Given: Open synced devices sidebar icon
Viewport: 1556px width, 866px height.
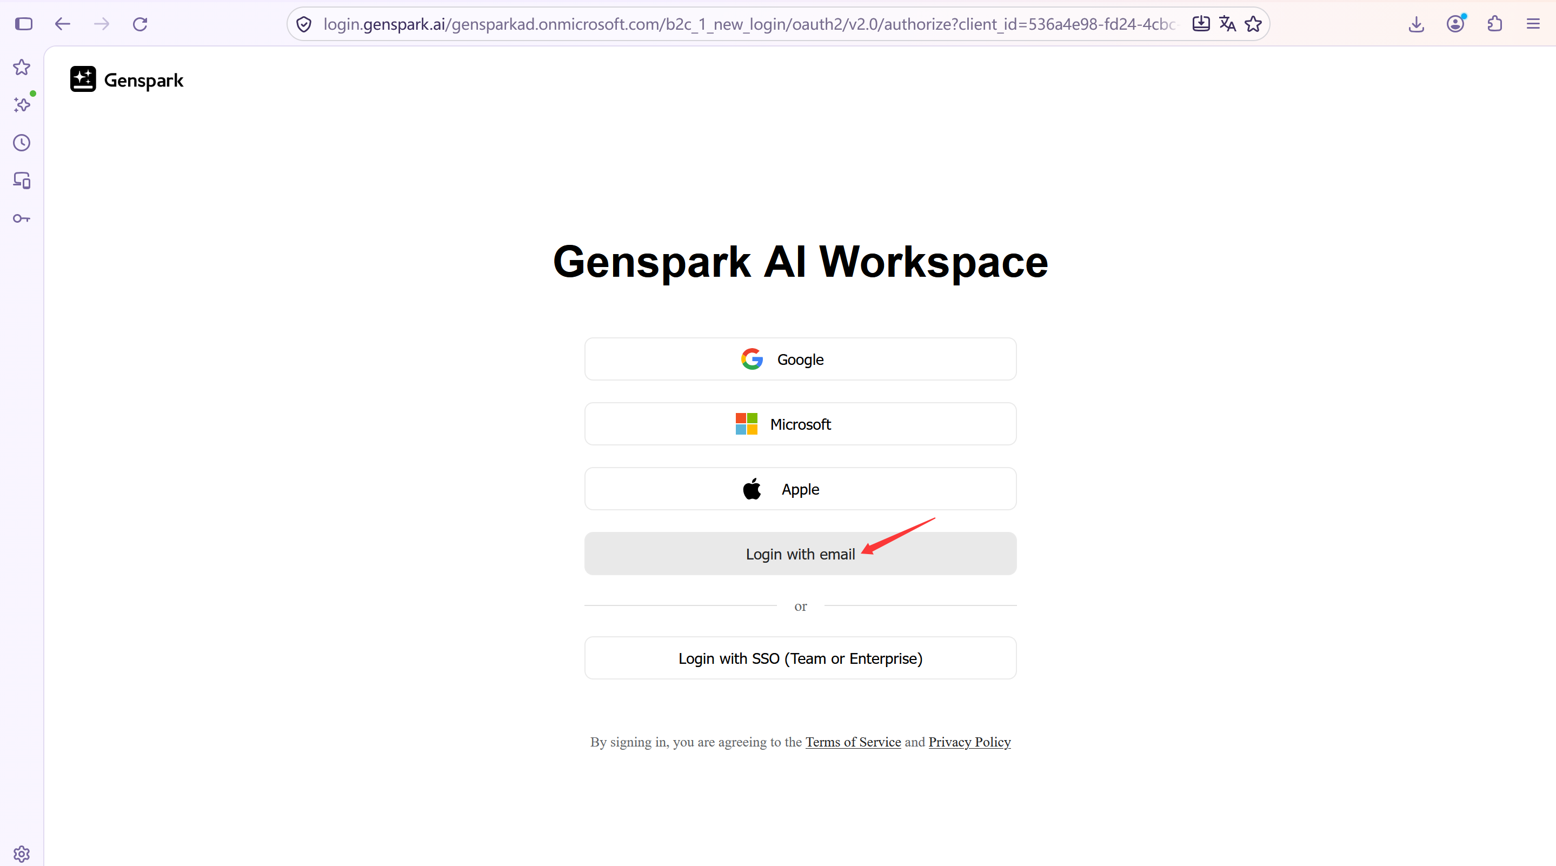Looking at the screenshot, I should (22, 180).
